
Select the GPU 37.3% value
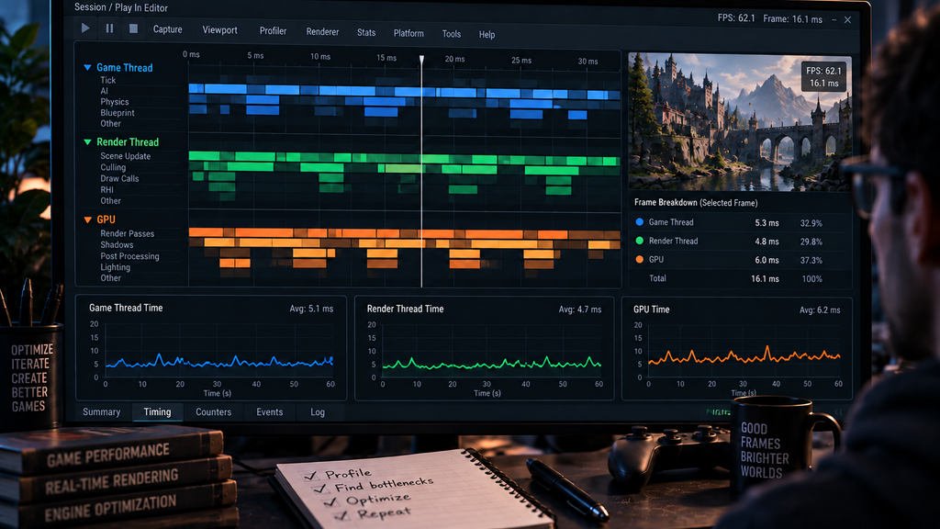tap(811, 260)
